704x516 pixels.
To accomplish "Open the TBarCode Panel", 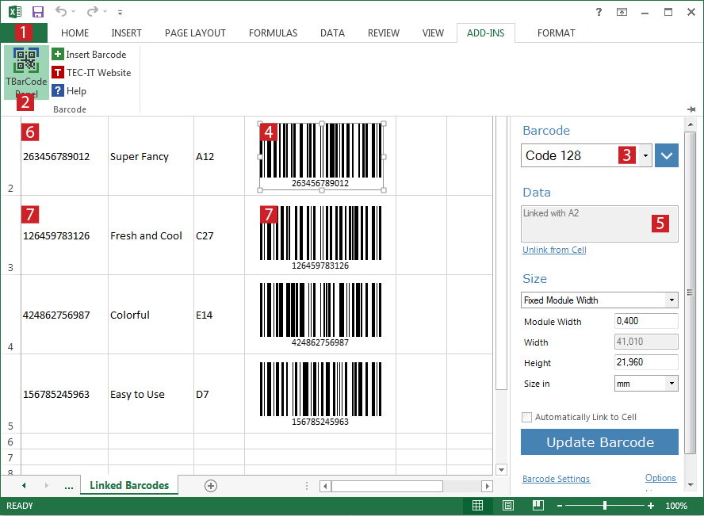I will point(25,71).
